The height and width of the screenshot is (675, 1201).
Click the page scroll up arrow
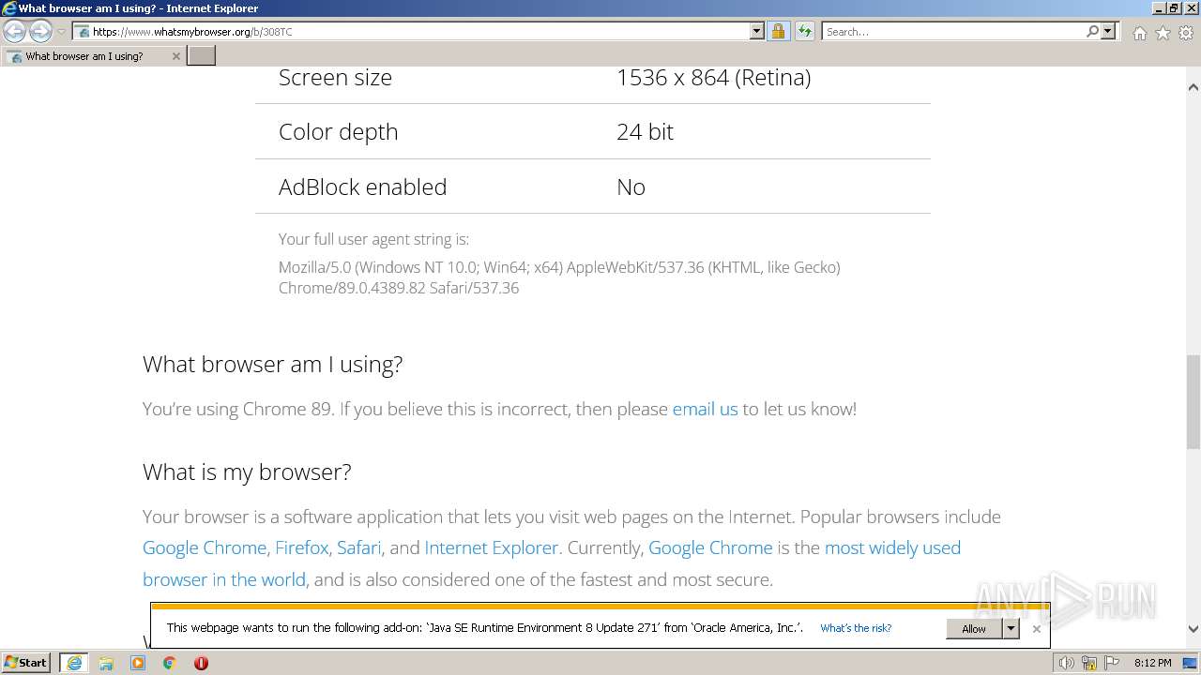pyautogui.click(x=1193, y=87)
